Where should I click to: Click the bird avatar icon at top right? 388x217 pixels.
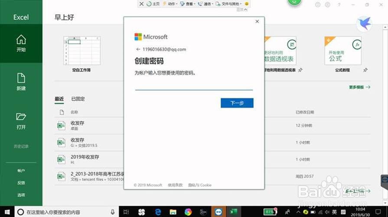364,24
